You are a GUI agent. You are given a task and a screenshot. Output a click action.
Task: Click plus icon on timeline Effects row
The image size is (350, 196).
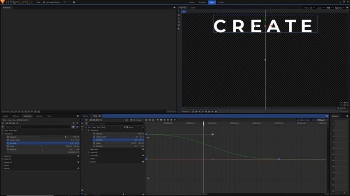coord(143,162)
